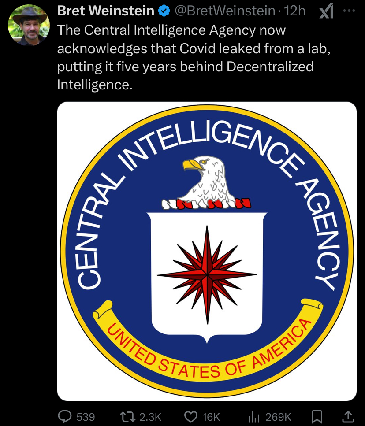Open the Bret Weinstein display name
Screen dimensions: 365x426
tap(106, 11)
